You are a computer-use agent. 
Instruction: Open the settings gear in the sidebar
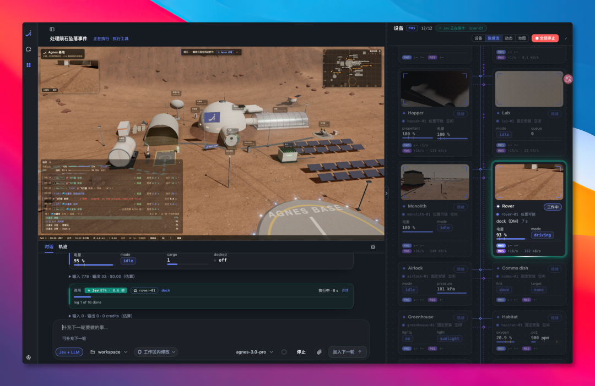point(29,357)
